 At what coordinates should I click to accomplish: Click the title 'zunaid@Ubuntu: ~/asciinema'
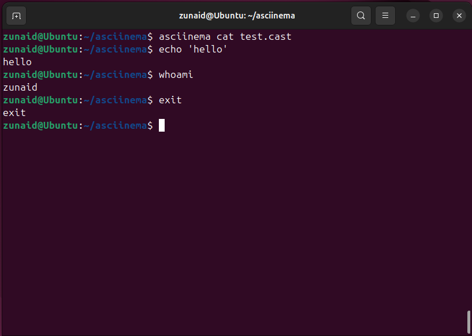click(x=236, y=16)
